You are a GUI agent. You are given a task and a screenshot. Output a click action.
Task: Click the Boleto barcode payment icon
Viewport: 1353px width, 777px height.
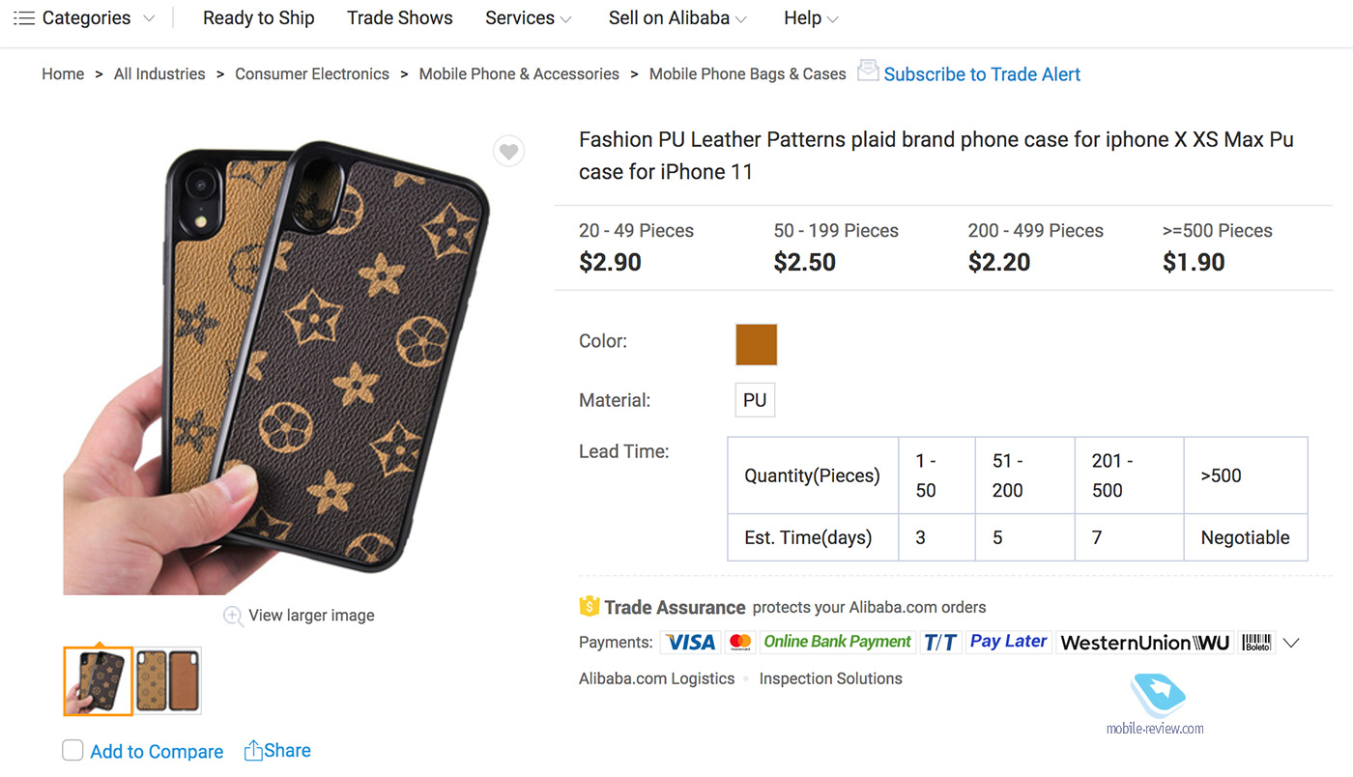click(1256, 642)
